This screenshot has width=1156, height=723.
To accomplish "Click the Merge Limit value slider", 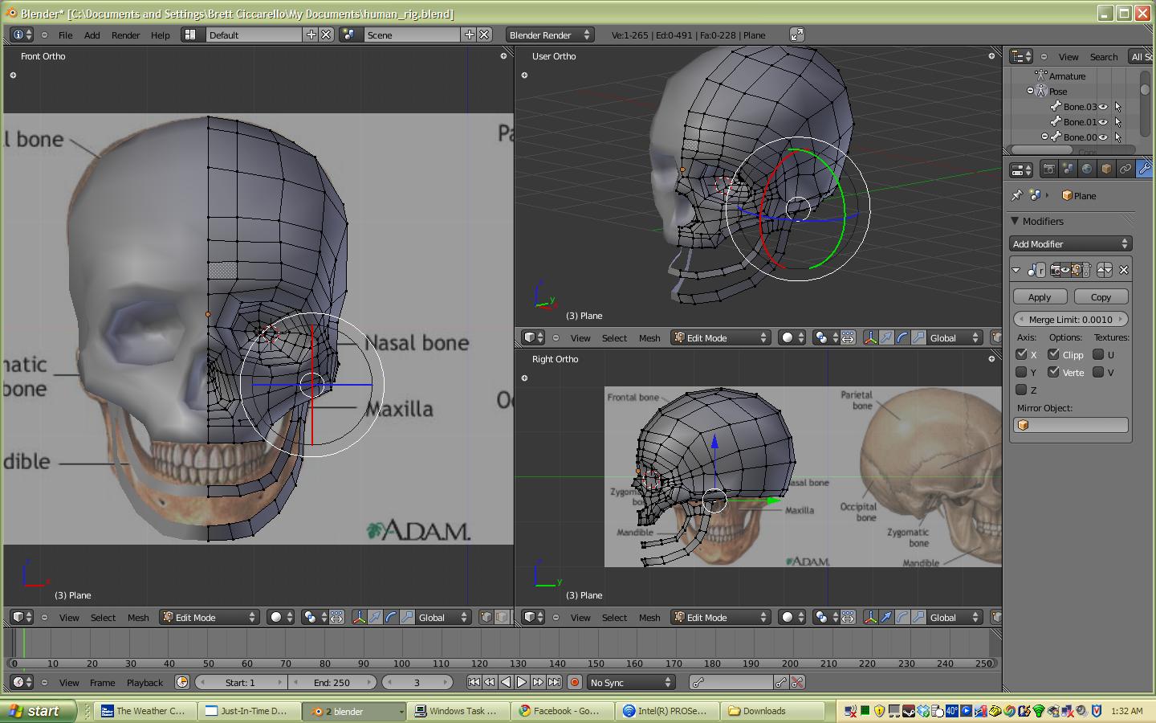I will (x=1071, y=319).
